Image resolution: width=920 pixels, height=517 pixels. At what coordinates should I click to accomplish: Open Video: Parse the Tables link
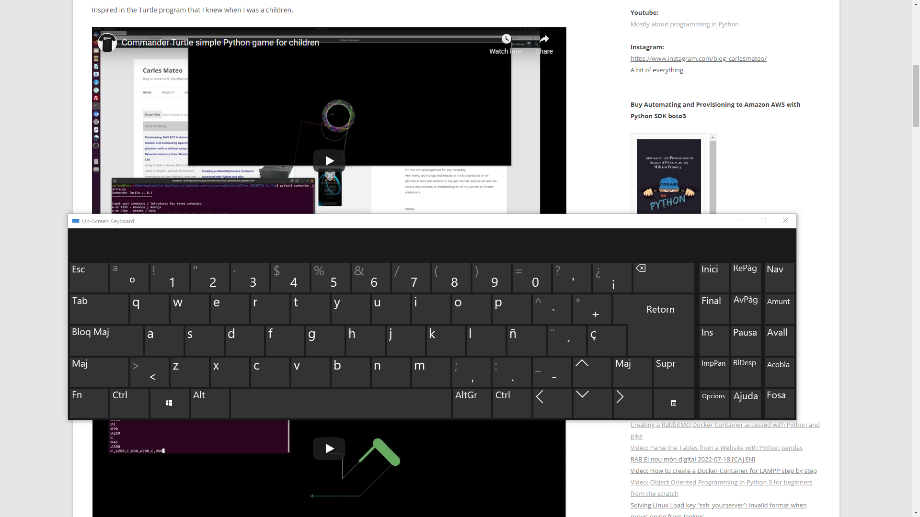716,448
